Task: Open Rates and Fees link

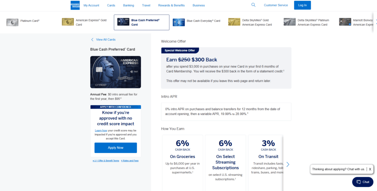Action: point(130,161)
